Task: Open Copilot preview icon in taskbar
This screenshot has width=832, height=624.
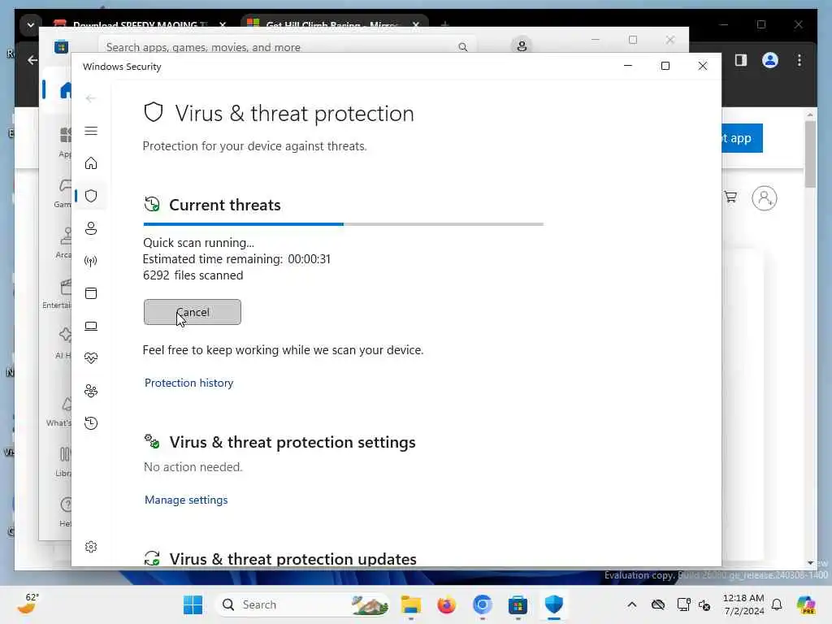Action: (x=805, y=604)
